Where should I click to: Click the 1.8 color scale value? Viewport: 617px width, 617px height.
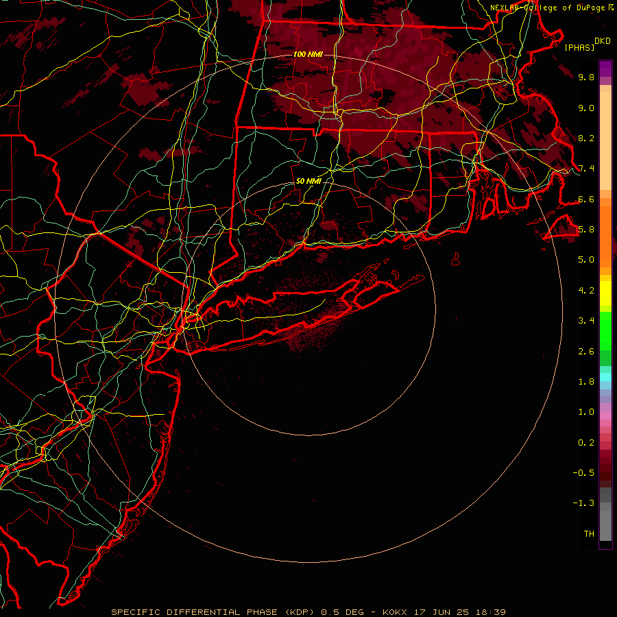point(586,382)
